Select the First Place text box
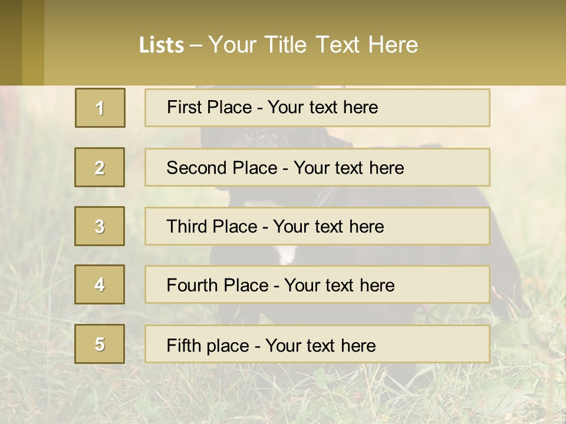Viewport: 566px width, 424px height. tap(317, 108)
